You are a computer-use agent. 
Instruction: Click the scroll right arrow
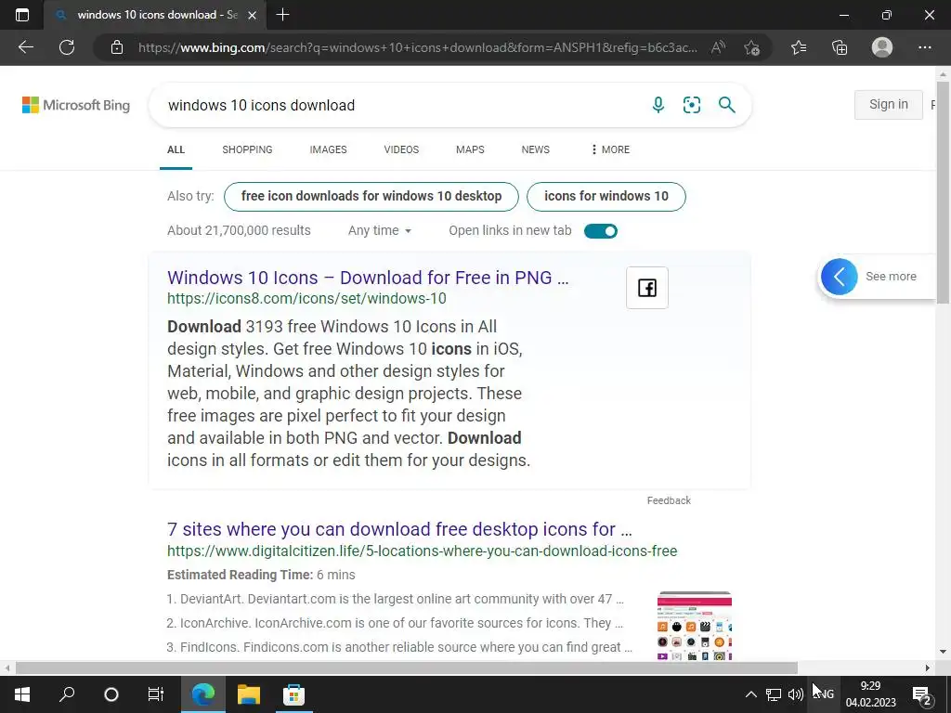[x=928, y=668]
